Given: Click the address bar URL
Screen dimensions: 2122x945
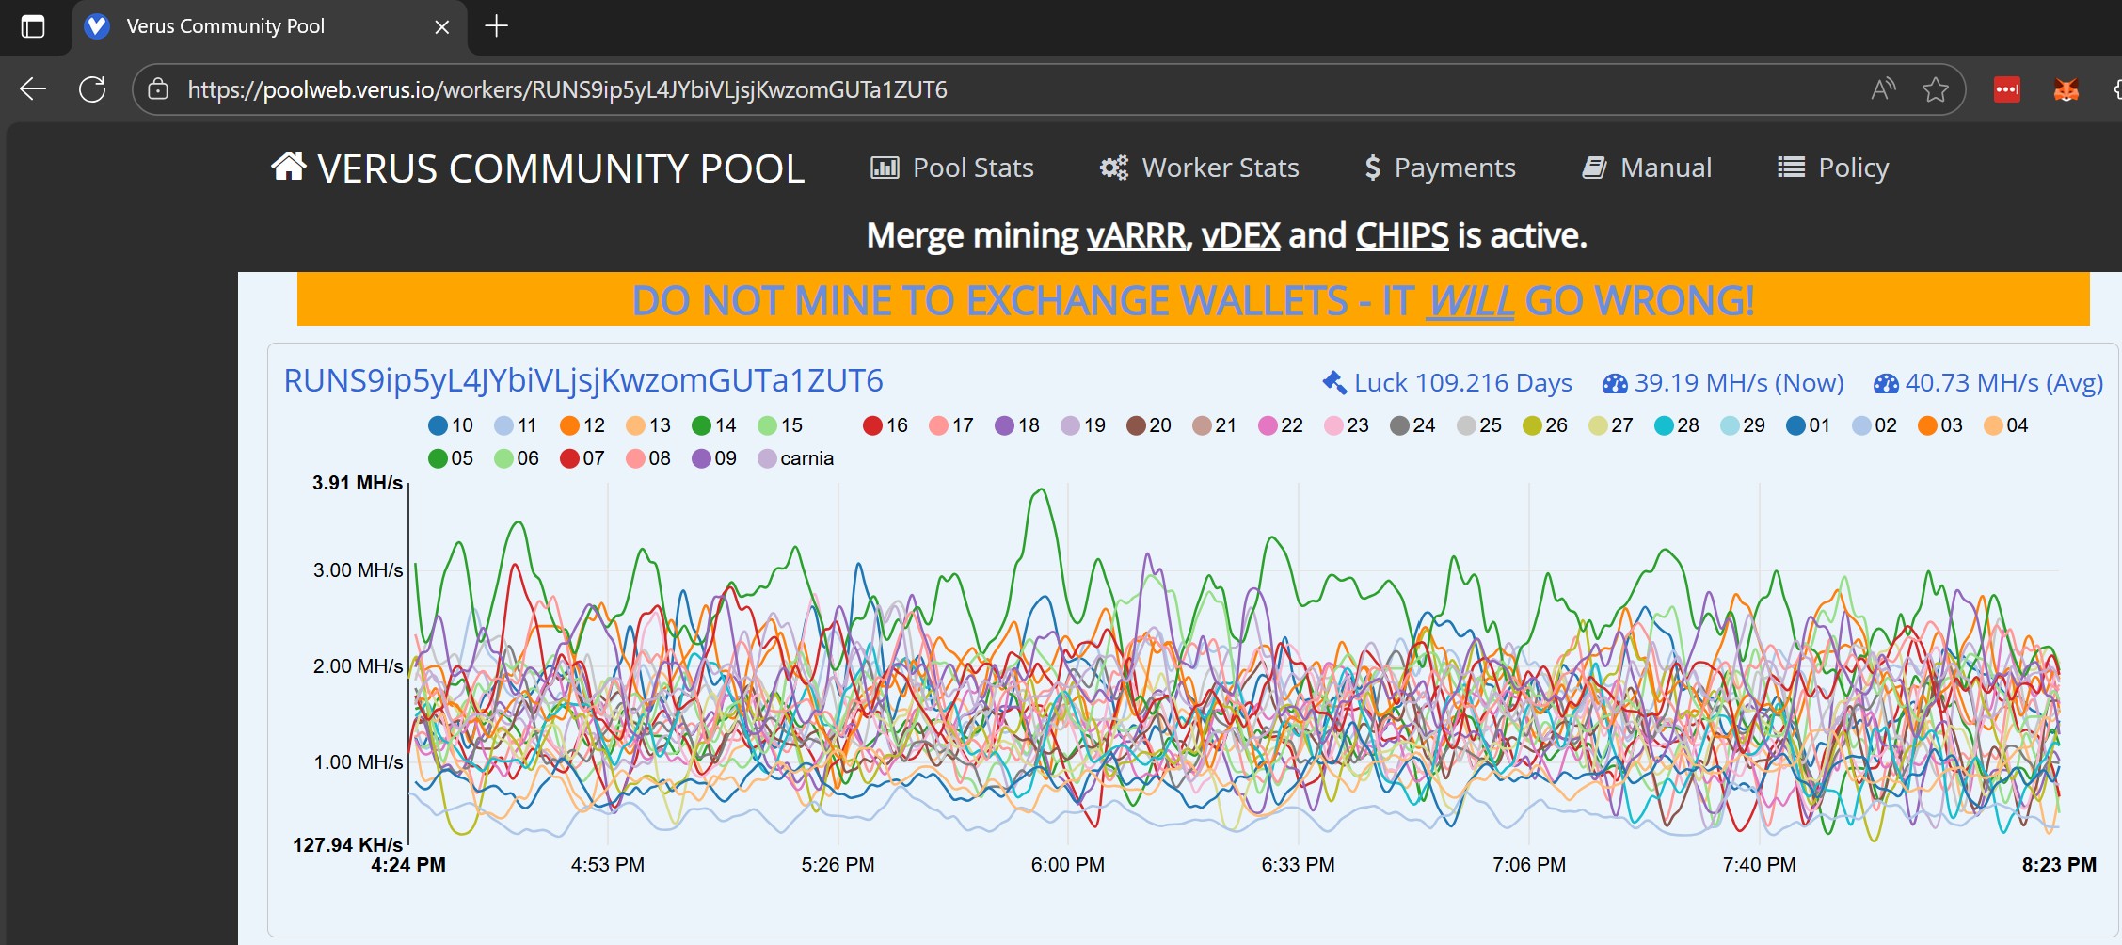Looking at the screenshot, I should tap(567, 89).
